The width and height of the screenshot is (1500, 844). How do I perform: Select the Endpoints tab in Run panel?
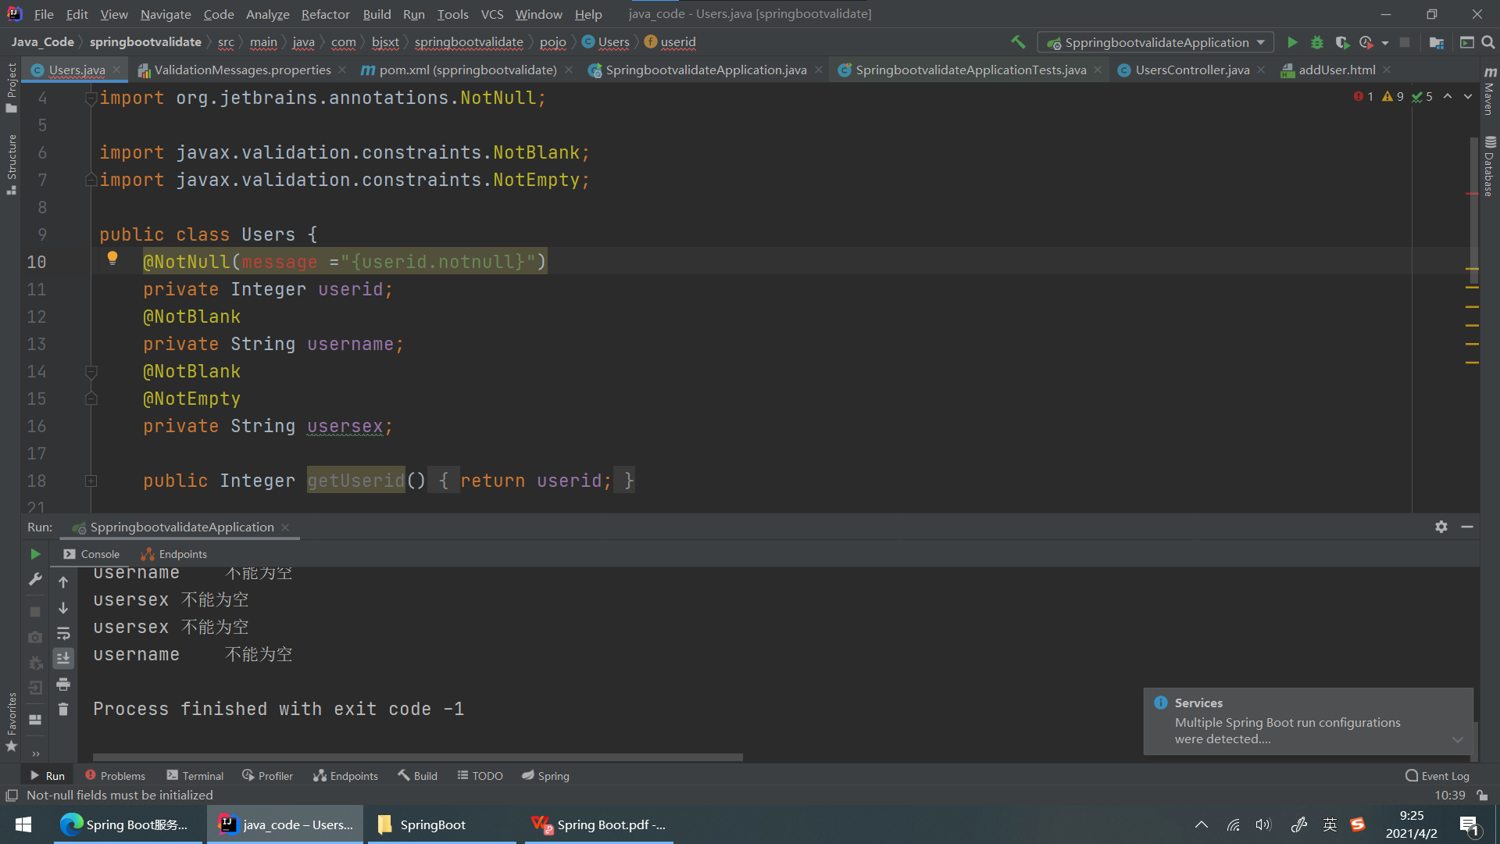174,554
